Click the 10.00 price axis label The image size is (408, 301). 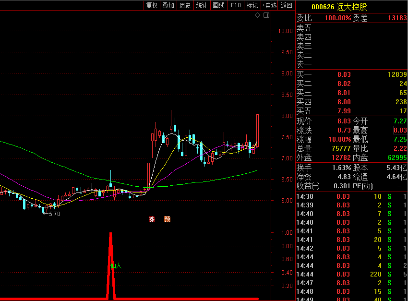point(286,31)
